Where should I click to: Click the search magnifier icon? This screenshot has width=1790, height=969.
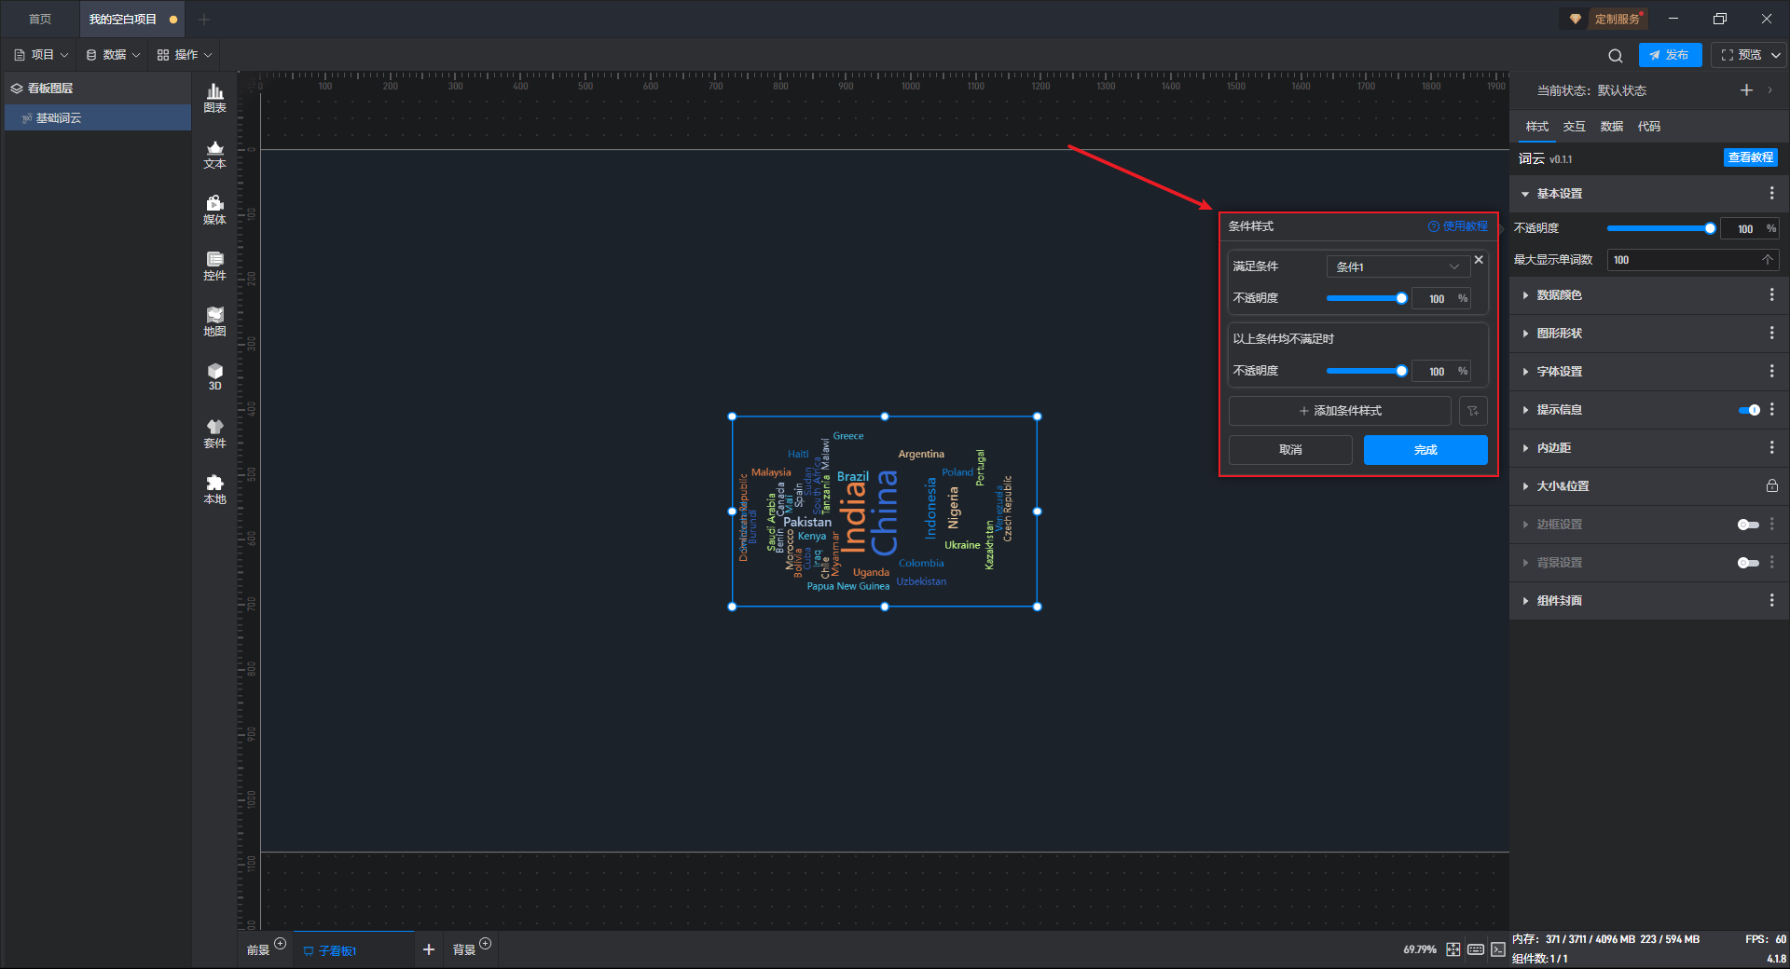pyautogui.click(x=1615, y=55)
